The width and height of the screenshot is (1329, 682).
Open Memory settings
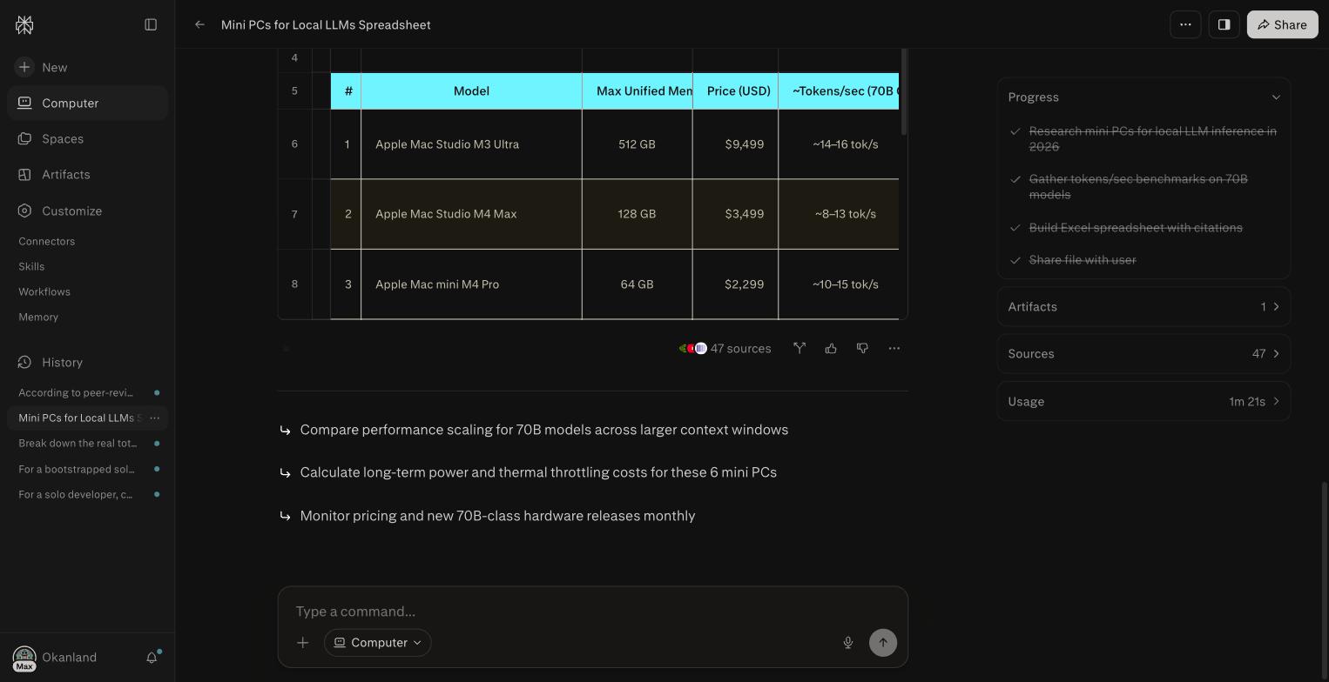tap(38, 317)
